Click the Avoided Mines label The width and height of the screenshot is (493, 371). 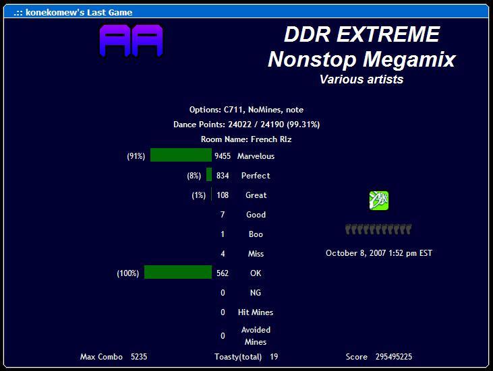click(x=256, y=335)
